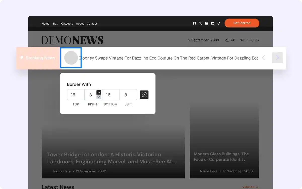This screenshot has height=189, width=302.
Task: Click the Top border width field
Action: click(x=75, y=95)
